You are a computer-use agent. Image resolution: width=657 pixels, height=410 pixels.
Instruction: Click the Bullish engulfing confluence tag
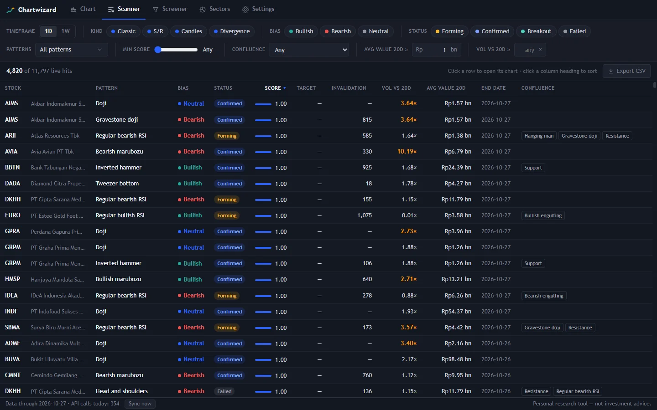(543, 215)
